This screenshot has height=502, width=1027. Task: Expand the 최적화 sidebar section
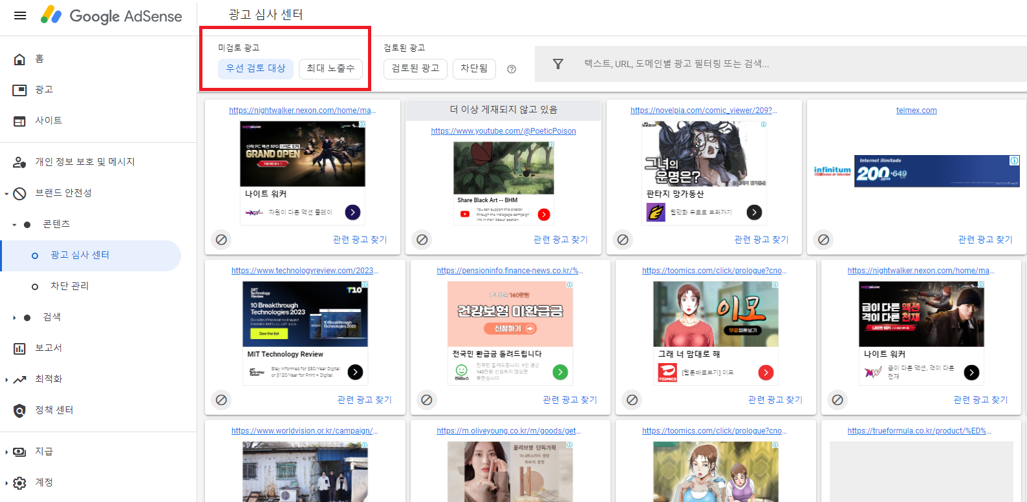coord(6,379)
